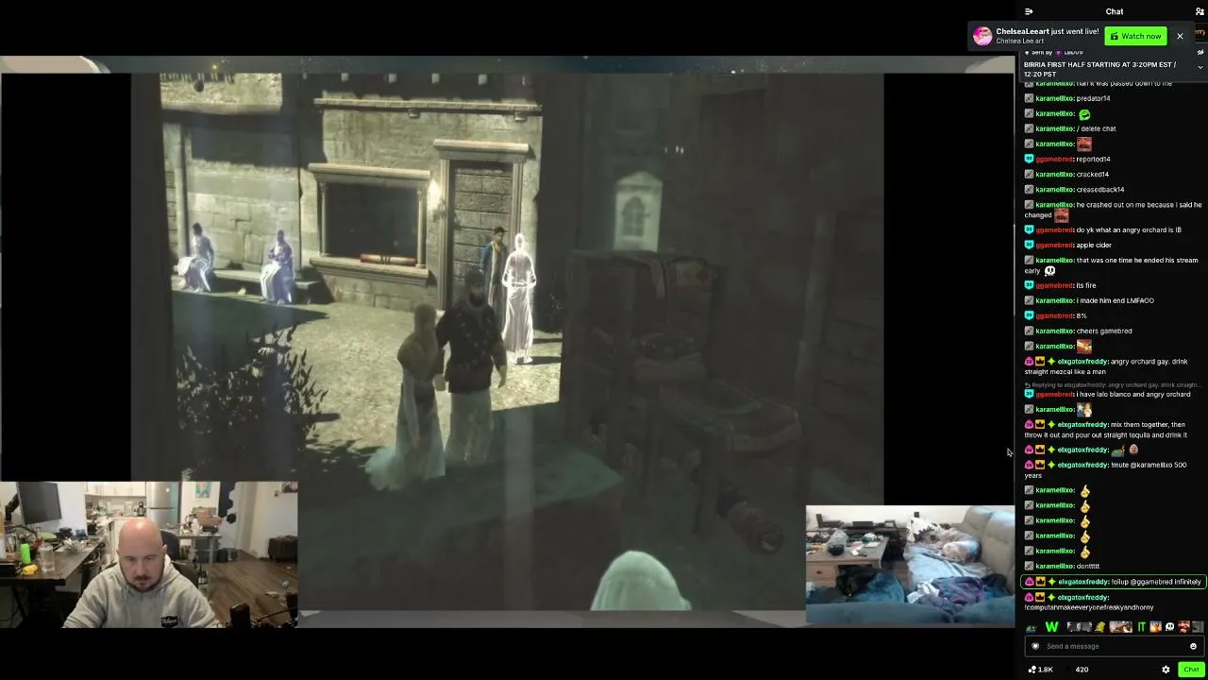Open the chat community users list icon

click(x=1200, y=11)
